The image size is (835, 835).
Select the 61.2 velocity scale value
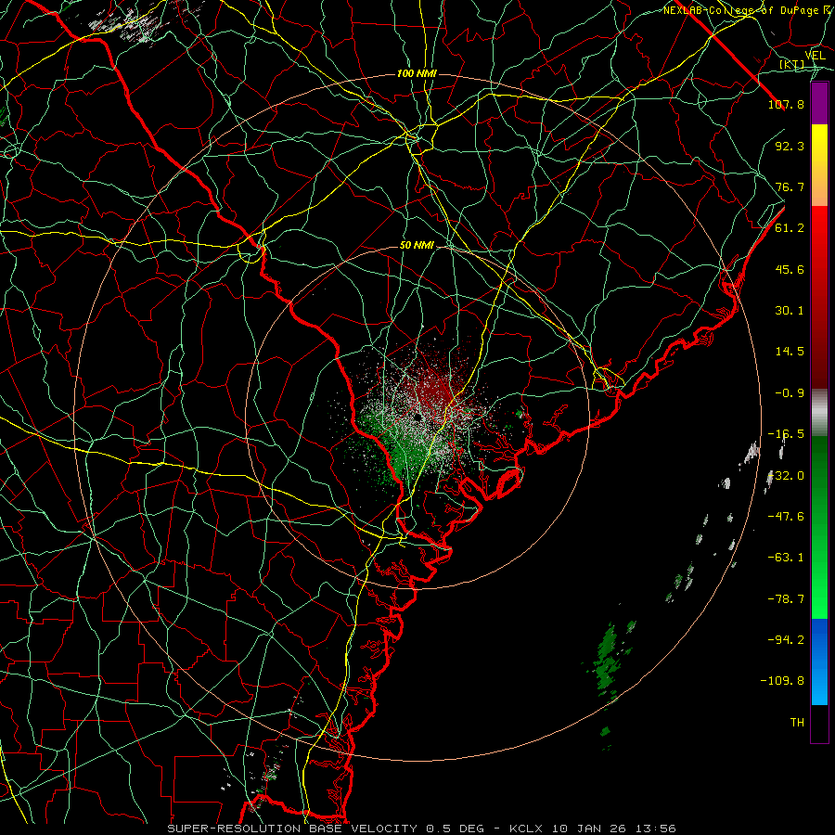coord(790,227)
